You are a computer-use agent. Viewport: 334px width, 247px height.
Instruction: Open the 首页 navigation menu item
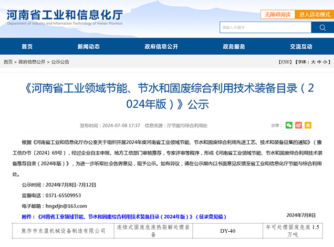point(27,46)
